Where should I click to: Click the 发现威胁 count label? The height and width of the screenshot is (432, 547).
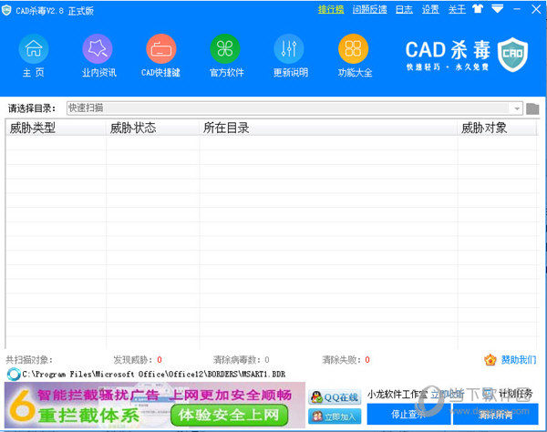(137, 360)
